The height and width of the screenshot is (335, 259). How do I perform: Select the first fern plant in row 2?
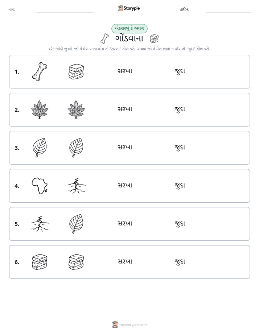40,109
